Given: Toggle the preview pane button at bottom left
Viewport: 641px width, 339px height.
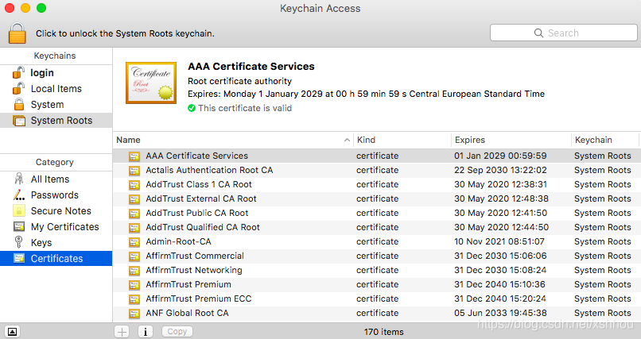Looking at the screenshot, I should point(12,332).
